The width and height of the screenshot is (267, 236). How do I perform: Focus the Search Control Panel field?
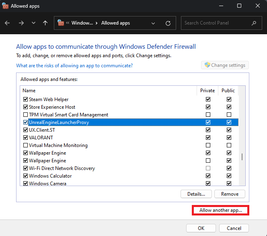[x=222, y=23]
